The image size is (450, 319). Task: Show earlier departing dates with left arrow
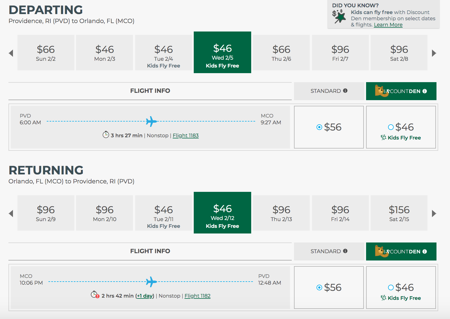pos(11,53)
